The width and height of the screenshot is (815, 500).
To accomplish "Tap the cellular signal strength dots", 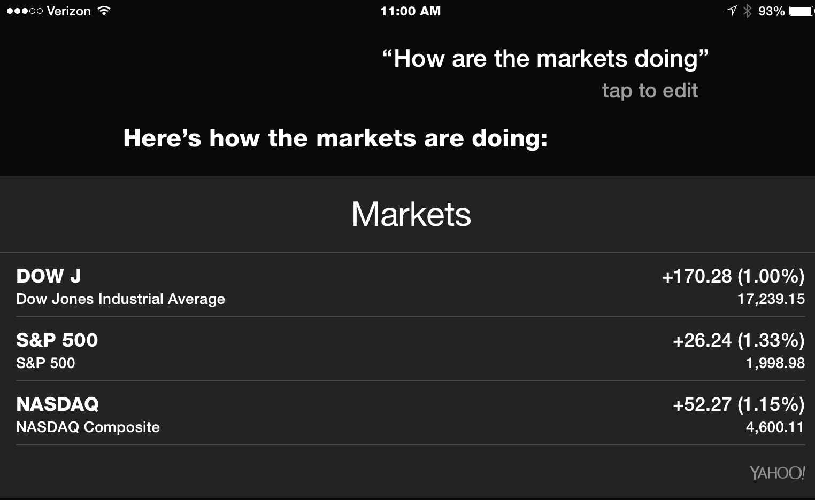I will [25, 11].
